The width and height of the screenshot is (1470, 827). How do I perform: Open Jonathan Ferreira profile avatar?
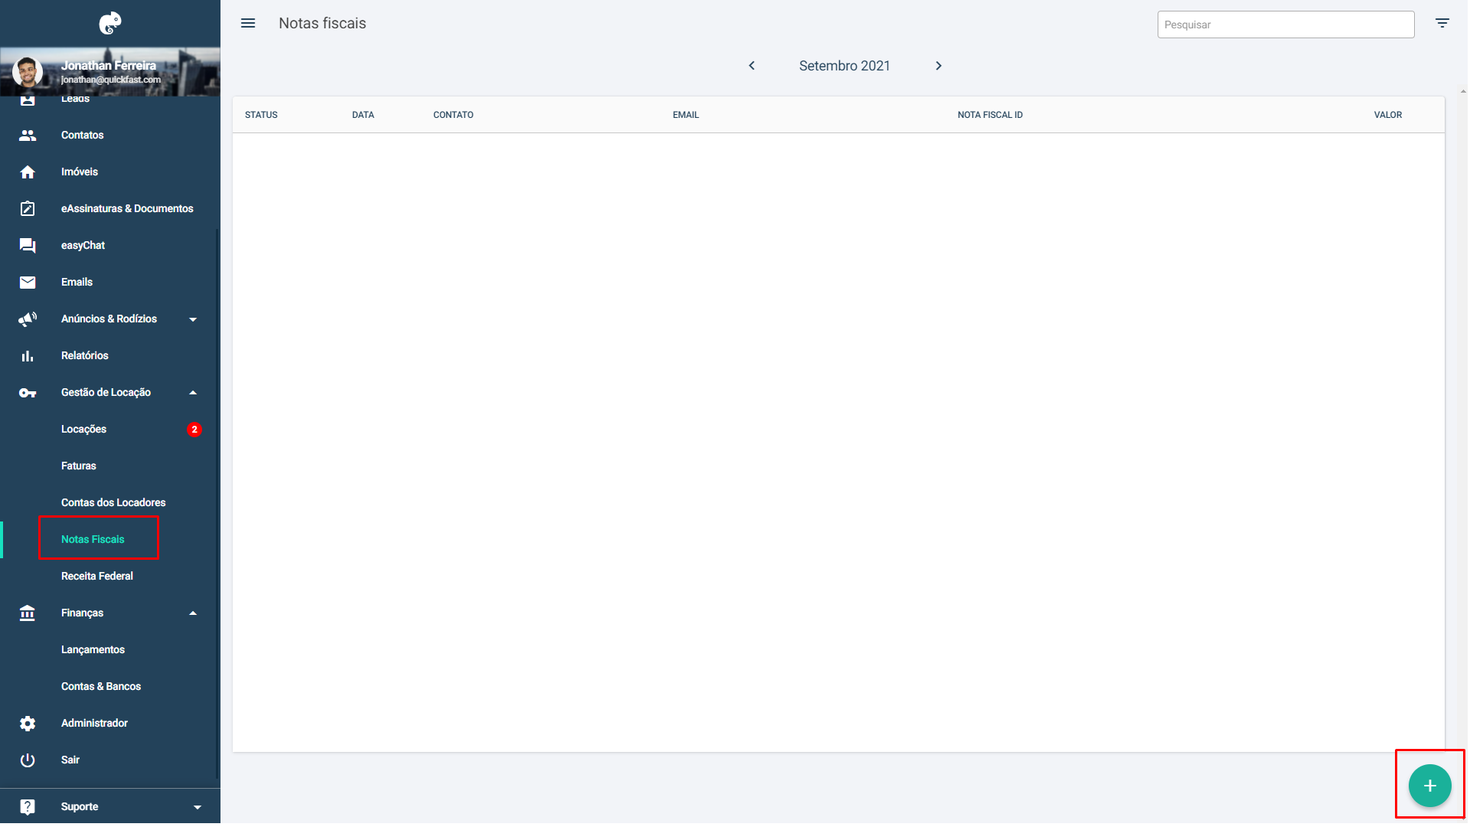tap(28, 72)
